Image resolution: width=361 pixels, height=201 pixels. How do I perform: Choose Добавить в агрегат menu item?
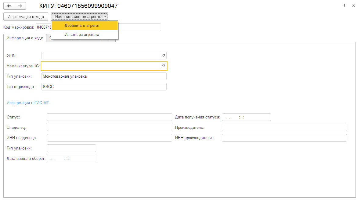(85, 26)
